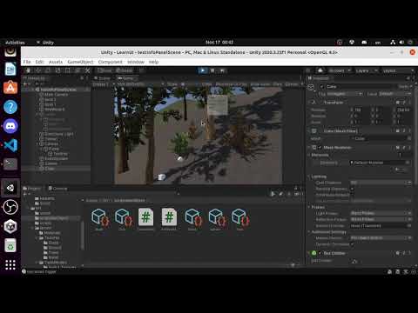
Task: Collapse the Canvas object in the Hierarchy
Action: [37, 143]
